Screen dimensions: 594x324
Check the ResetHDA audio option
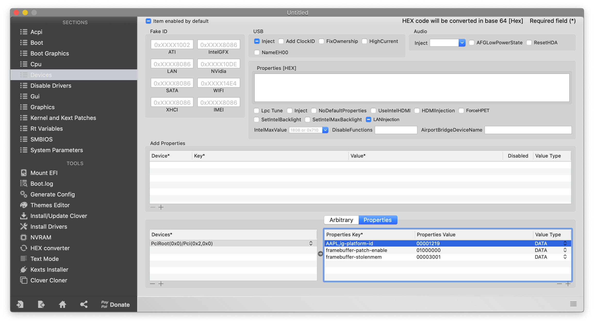(529, 43)
